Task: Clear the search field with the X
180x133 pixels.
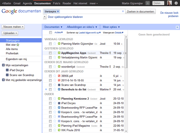Action: 123,11
